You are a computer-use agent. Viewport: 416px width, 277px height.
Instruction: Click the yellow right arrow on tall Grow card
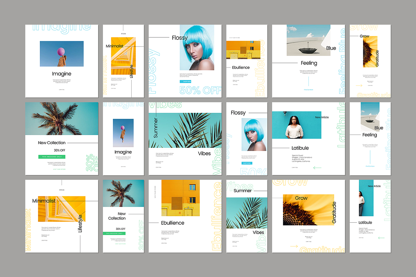tap(359, 85)
